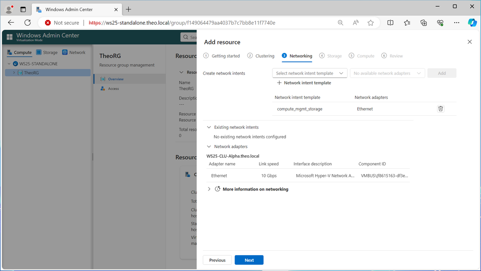Go to Review wizard step
The width and height of the screenshot is (481, 271).
click(x=392, y=56)
